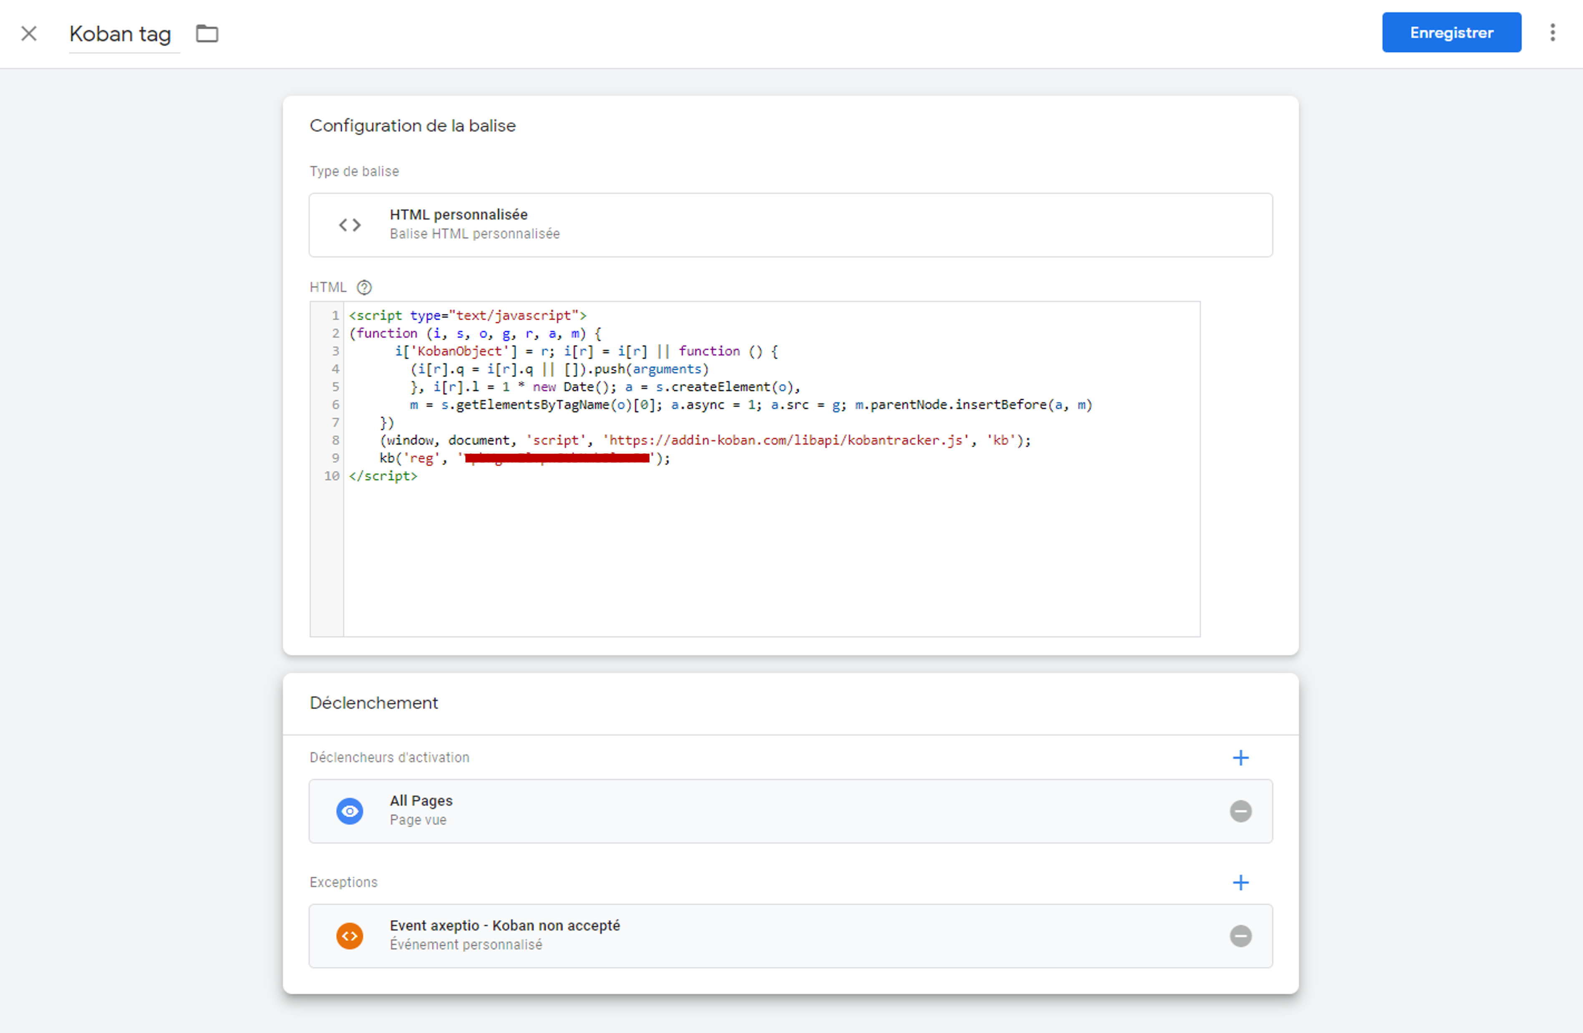Click the orange custom event icon
The image size is (1583, 1033).
(x=350, y=936)
